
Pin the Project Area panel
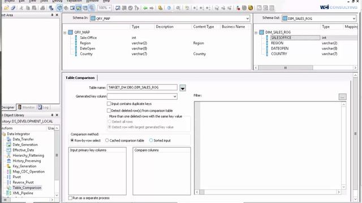point(52,15)
